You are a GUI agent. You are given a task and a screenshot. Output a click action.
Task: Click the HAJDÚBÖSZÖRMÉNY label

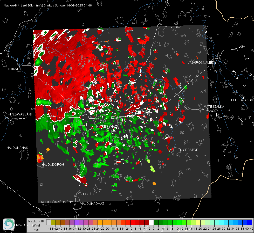pos(56,202)
